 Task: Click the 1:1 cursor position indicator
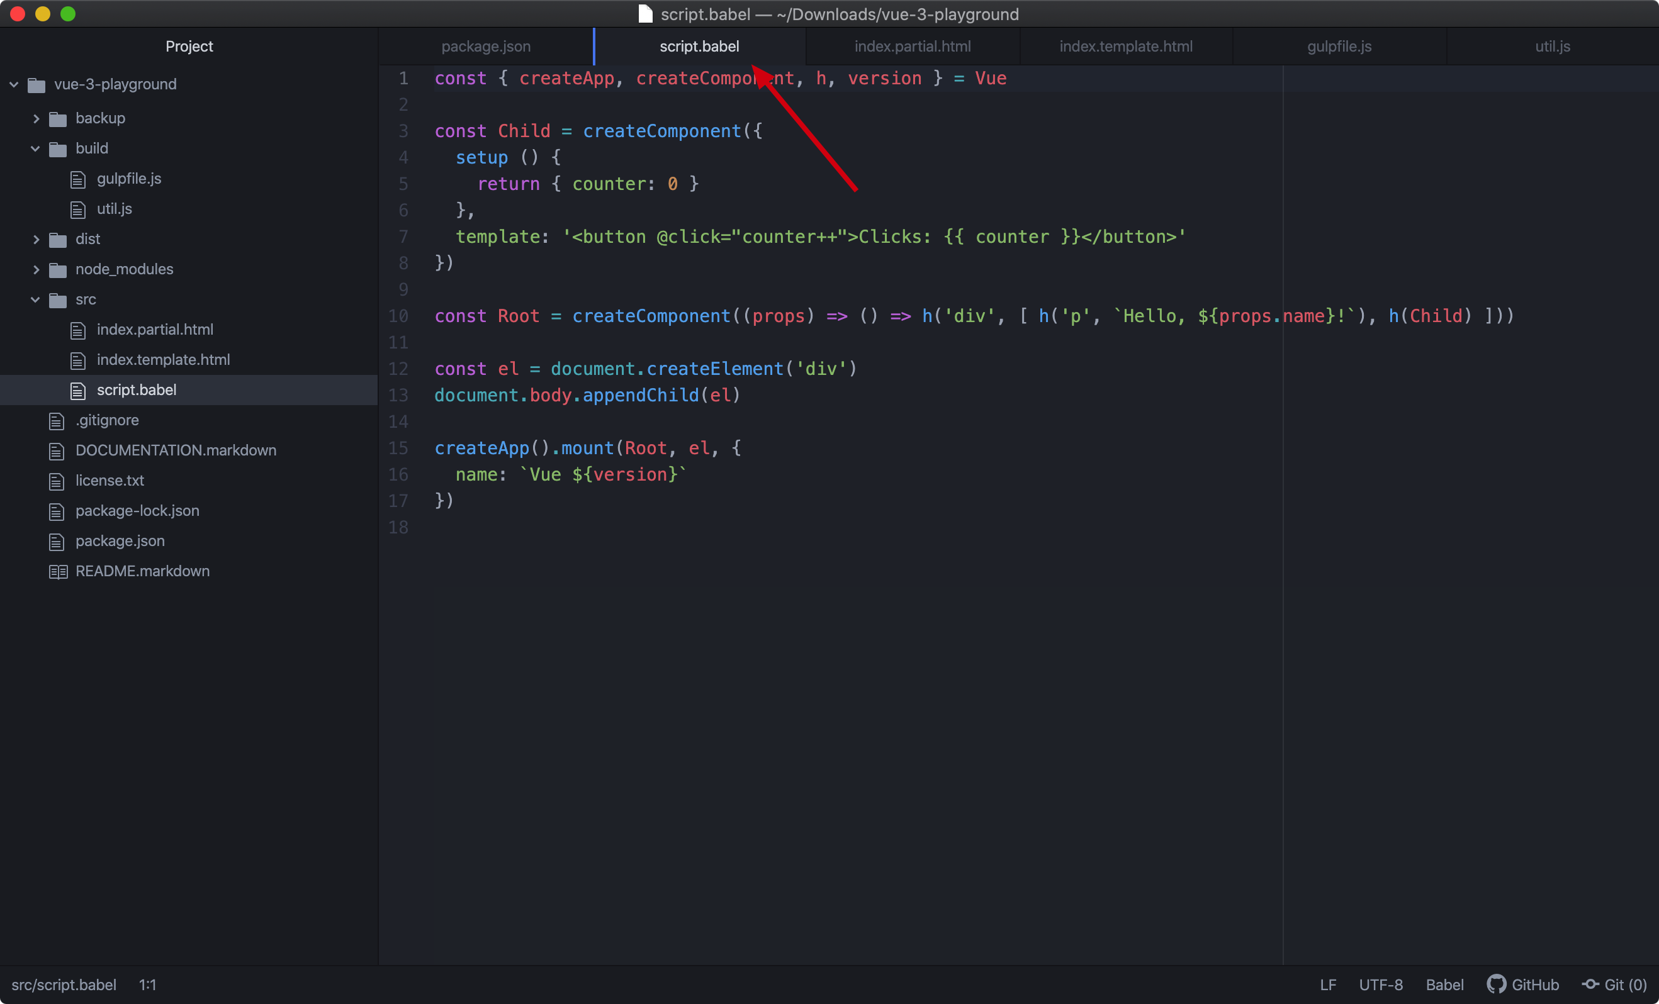[x=147, y=984]
